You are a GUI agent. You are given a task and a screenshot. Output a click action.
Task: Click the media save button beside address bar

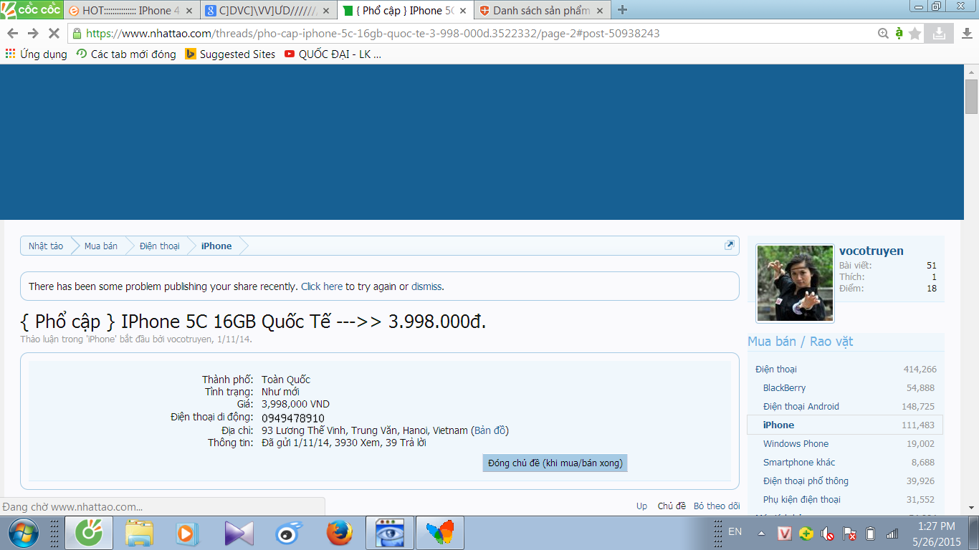click(939, 33)
